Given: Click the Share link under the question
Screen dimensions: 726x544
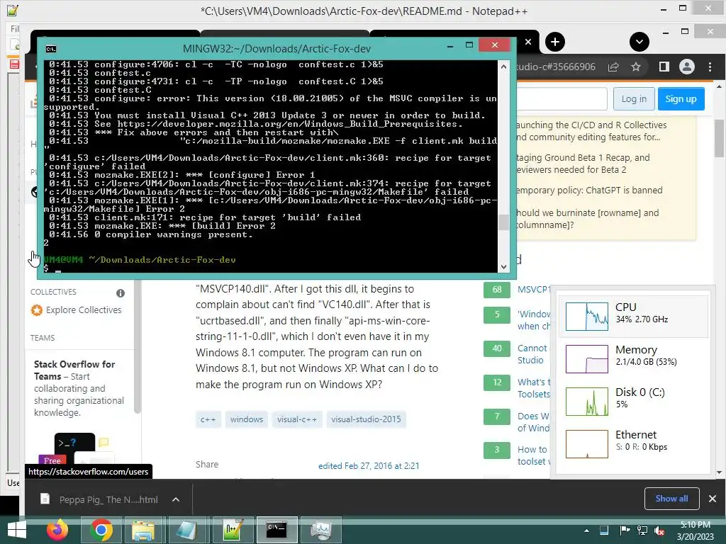Looking at the screenshot, I should [x=207, y=465].
